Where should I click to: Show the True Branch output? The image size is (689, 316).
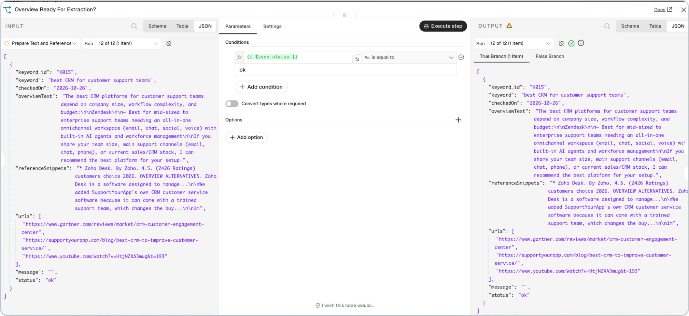[501, 56]
